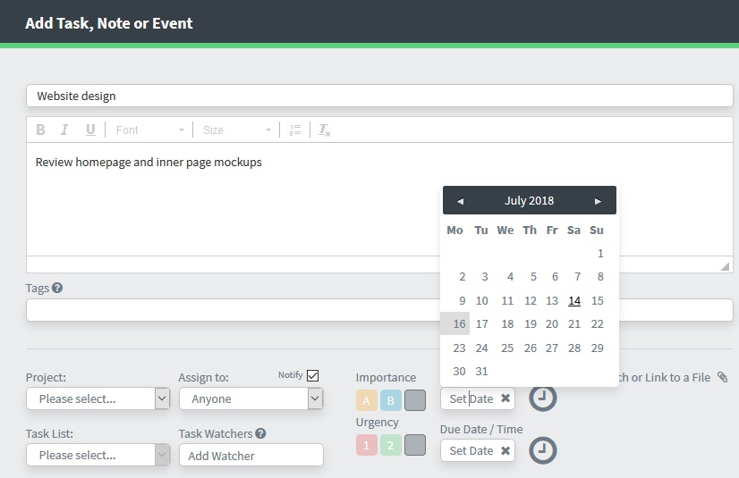Choose July 27 in the calendar

(552, 348)
